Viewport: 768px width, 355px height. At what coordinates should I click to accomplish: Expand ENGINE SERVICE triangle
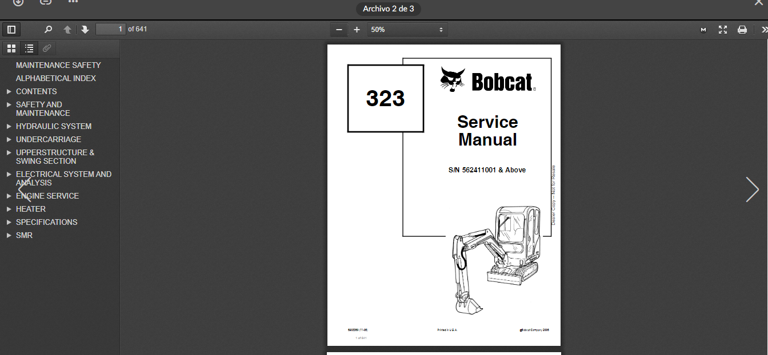[x=9, y=196]
